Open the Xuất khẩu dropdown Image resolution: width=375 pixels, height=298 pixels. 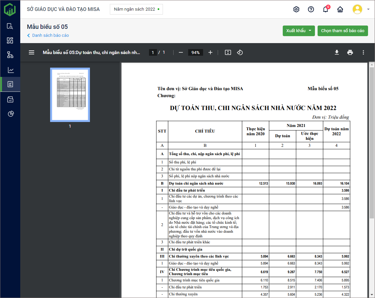(x=299, y=31)
